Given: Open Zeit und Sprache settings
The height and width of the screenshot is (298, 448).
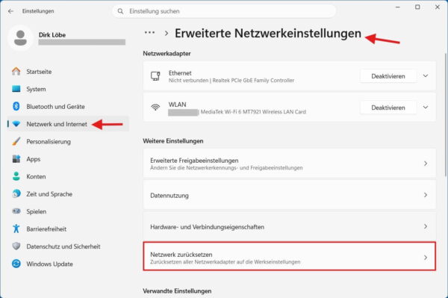Looking at the screenshot, I should pos(68,193).
